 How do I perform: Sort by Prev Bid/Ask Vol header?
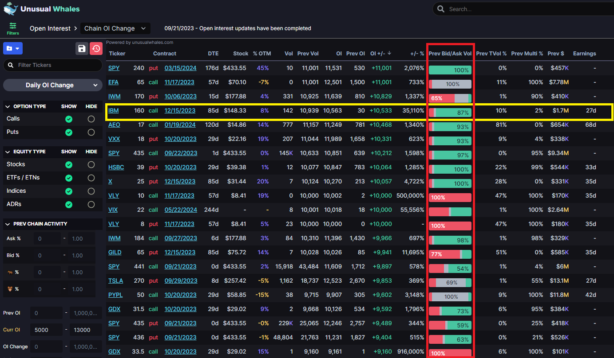coord(450,53)
